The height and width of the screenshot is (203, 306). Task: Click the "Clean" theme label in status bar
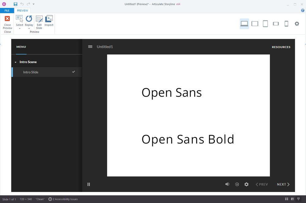pyautogui.click(x=40, y=199)
